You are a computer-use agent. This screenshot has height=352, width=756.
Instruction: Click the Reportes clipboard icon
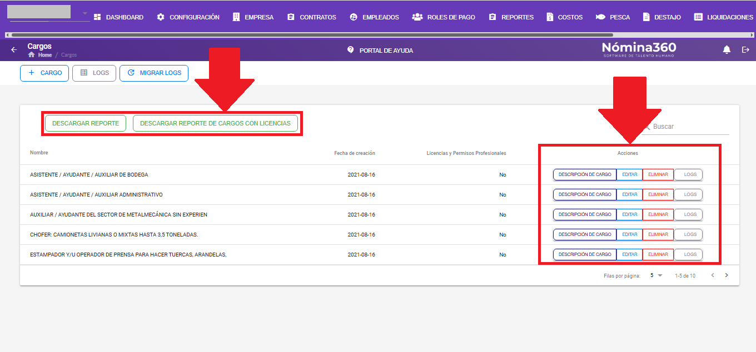493,17
